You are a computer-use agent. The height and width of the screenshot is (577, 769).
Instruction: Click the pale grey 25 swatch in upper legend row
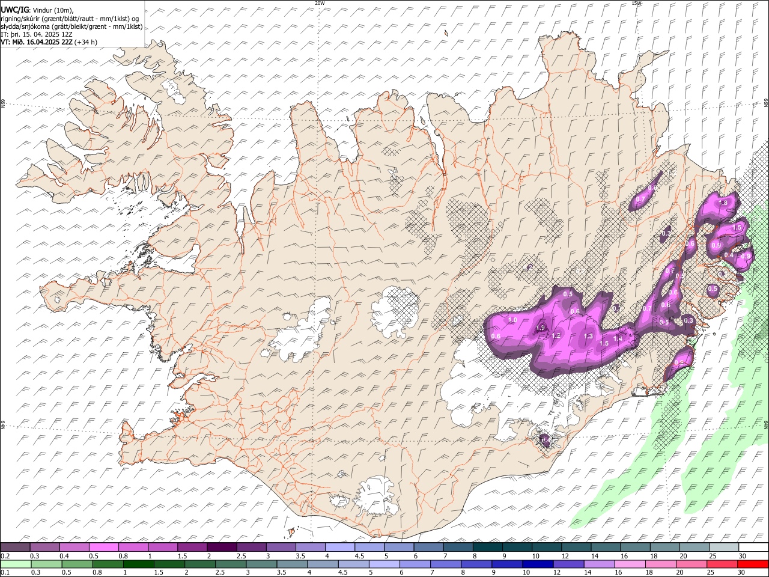tap(724, 547)
